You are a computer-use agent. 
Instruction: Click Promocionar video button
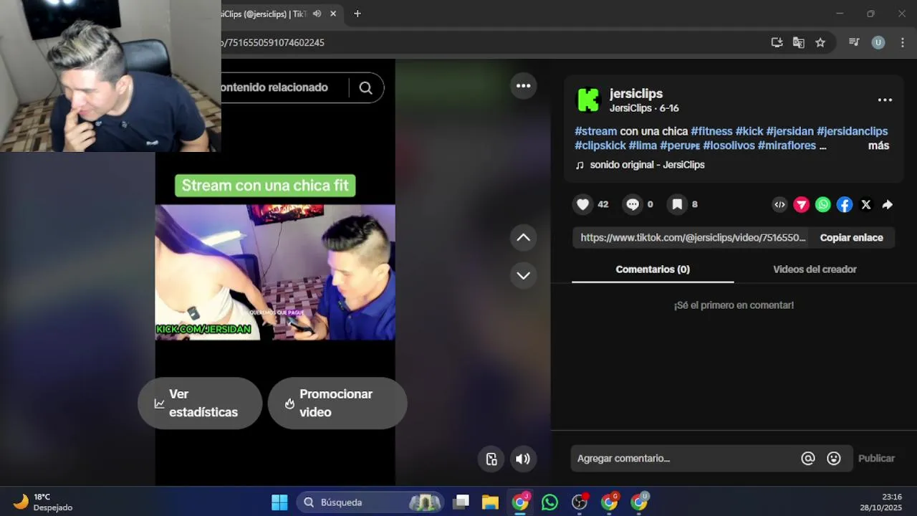pyautogui.click(x=337, y=403)
